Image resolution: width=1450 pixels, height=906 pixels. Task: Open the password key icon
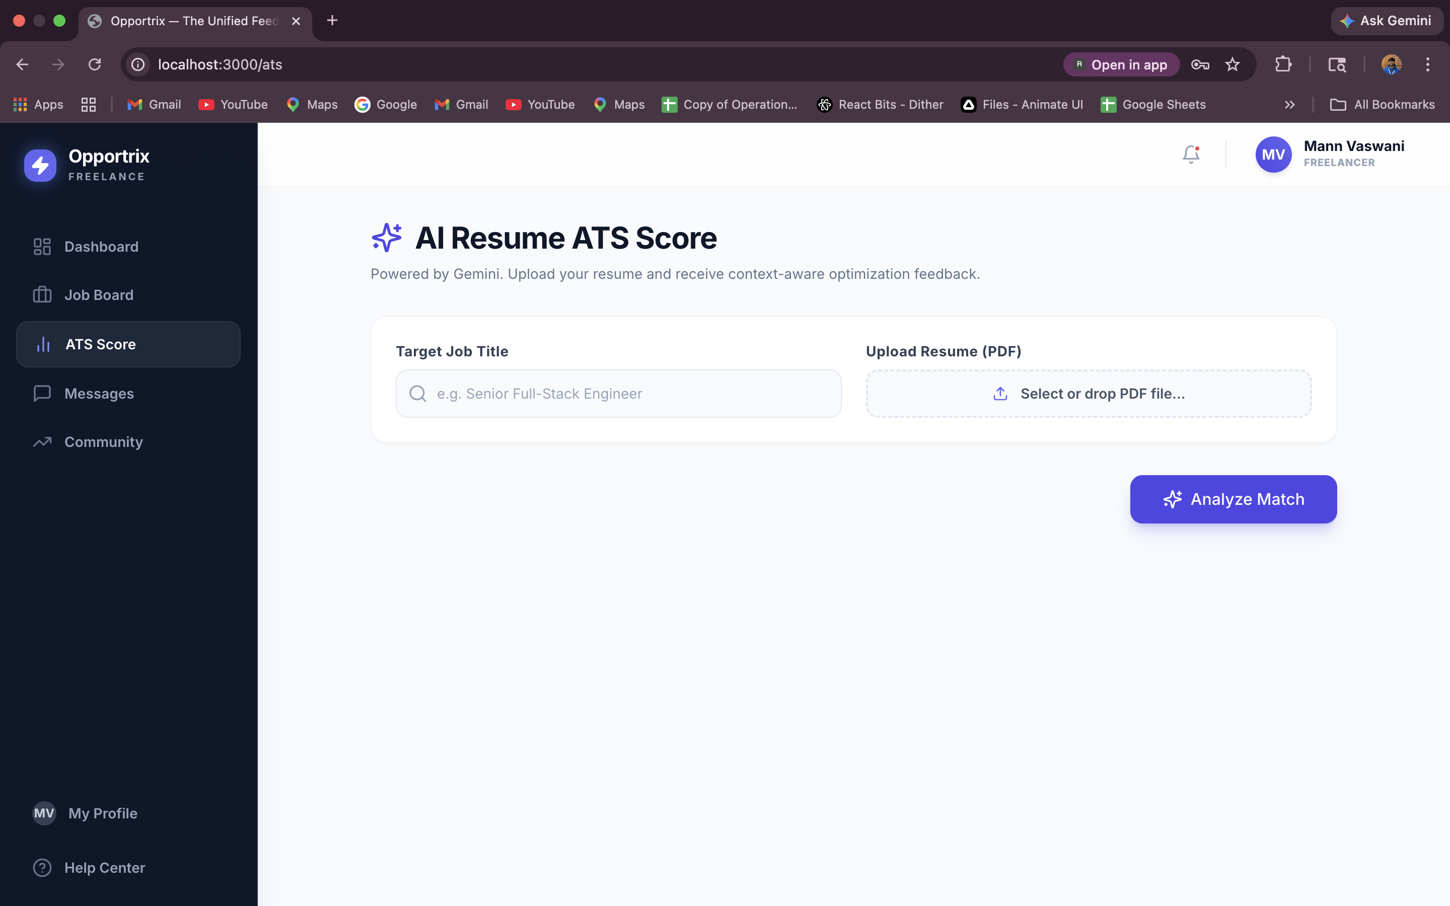1200,65
